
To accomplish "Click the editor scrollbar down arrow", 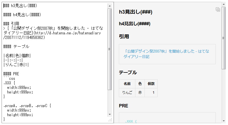I will [x=110, y=114].
